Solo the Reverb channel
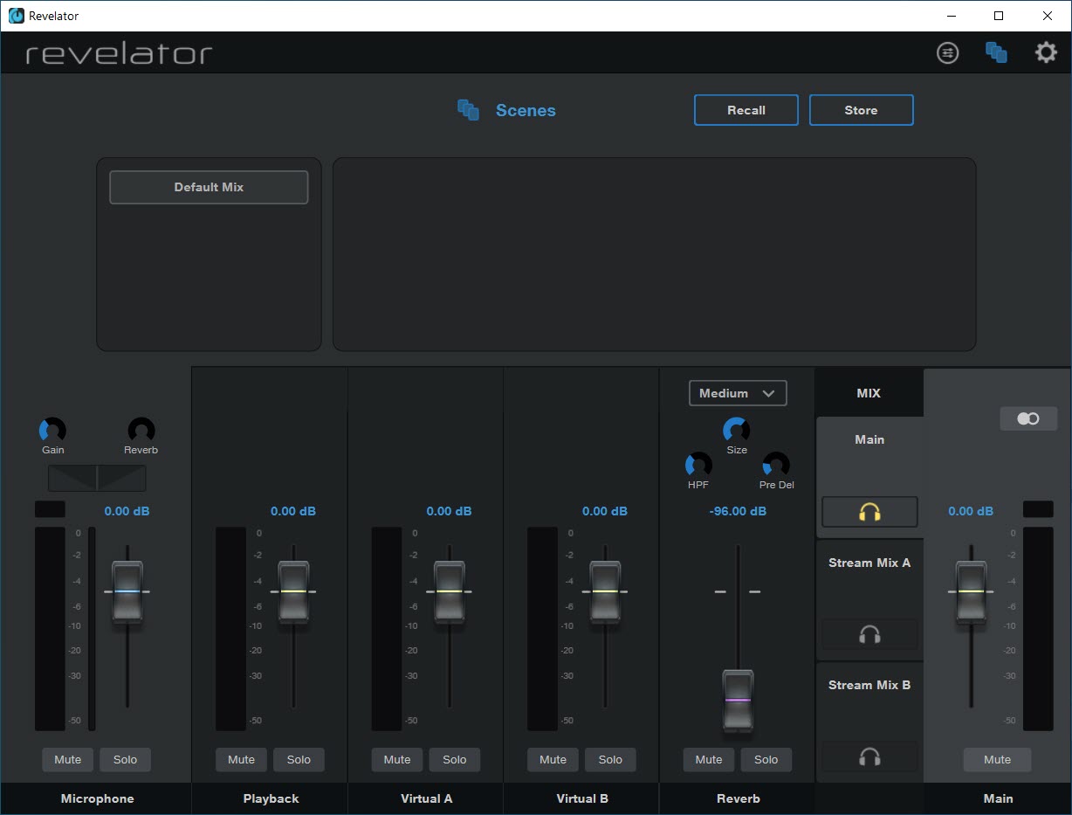The image size is (1072, 815). (x=766, y=760)
